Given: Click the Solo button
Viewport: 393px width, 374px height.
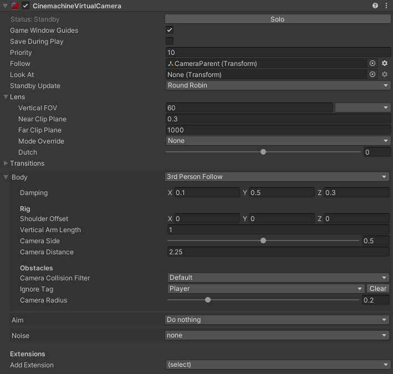Looking at the screenshot, I should [x=278, y=19].
